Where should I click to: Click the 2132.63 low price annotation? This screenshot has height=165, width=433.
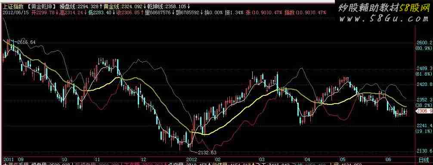pos(207,152)
